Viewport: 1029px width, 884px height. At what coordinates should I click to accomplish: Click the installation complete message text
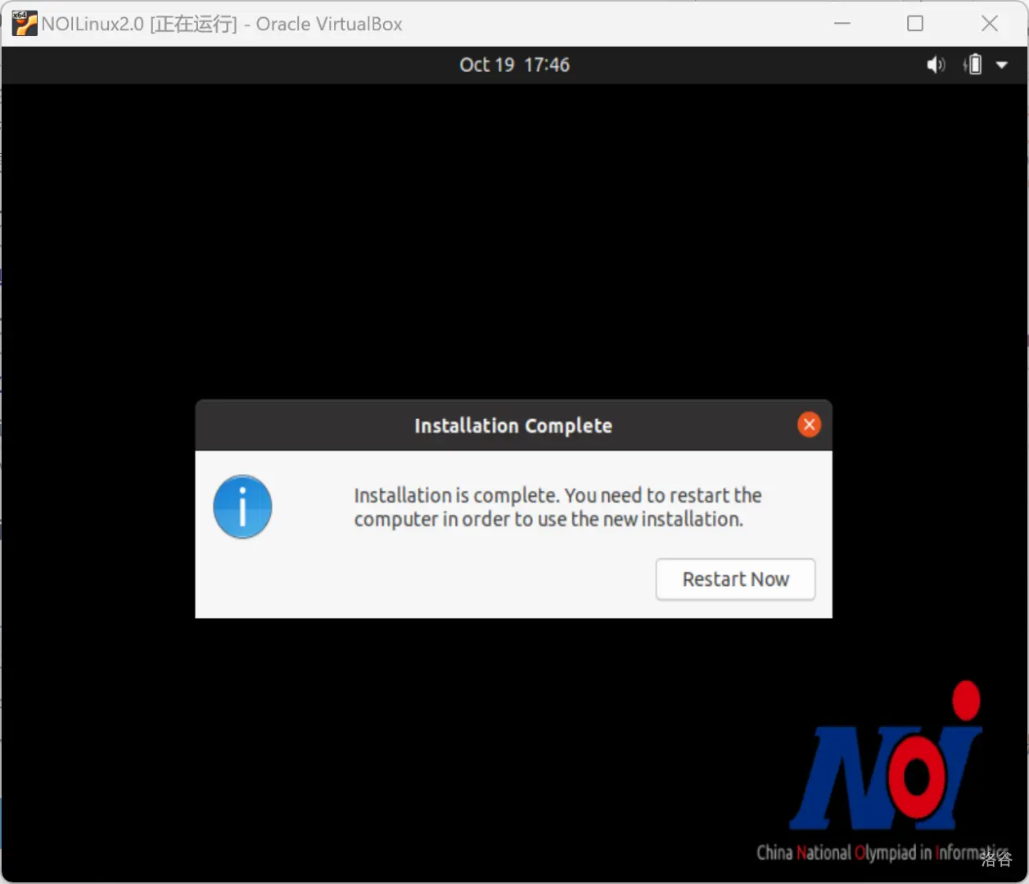(557, 507)
